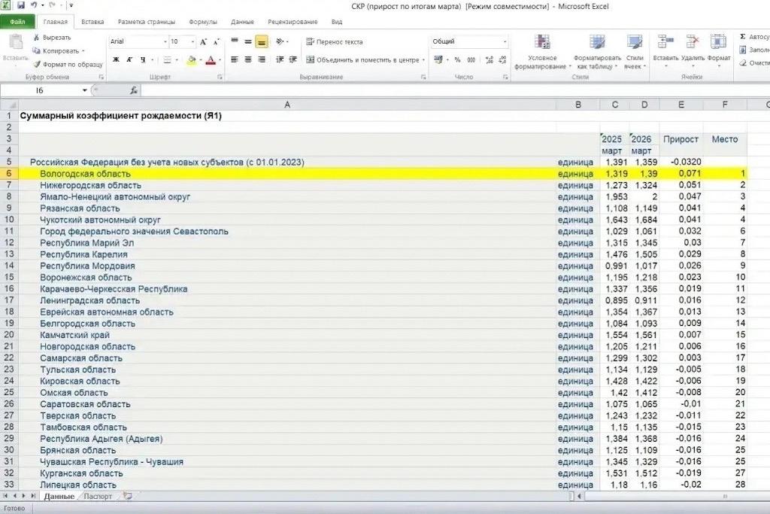The width and height of the screenshot is (770, 514).
Task: Click inside the formula bar
Action: (x=454, y=90)
